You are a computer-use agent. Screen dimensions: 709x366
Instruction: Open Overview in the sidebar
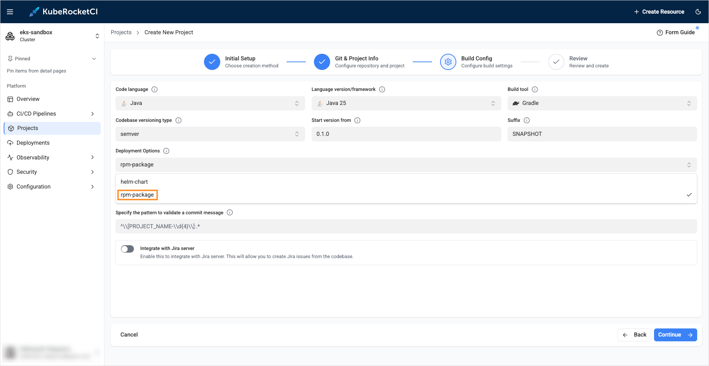point(52,99)
